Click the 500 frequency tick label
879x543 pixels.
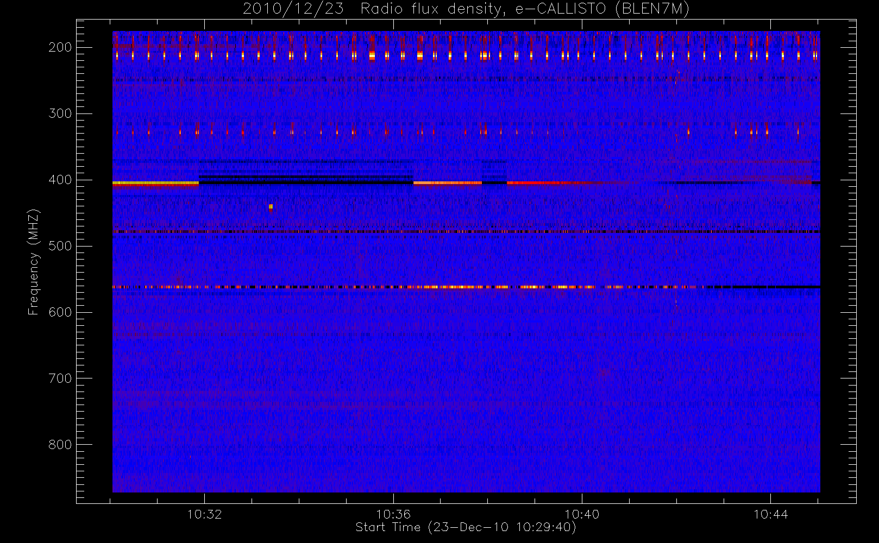60,246
